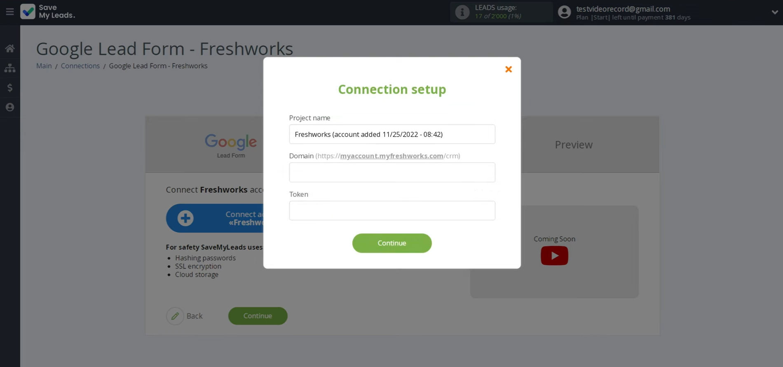783x367 pixels.
Task: Click the Hashing passwords list item
Action: click(205, 258)
